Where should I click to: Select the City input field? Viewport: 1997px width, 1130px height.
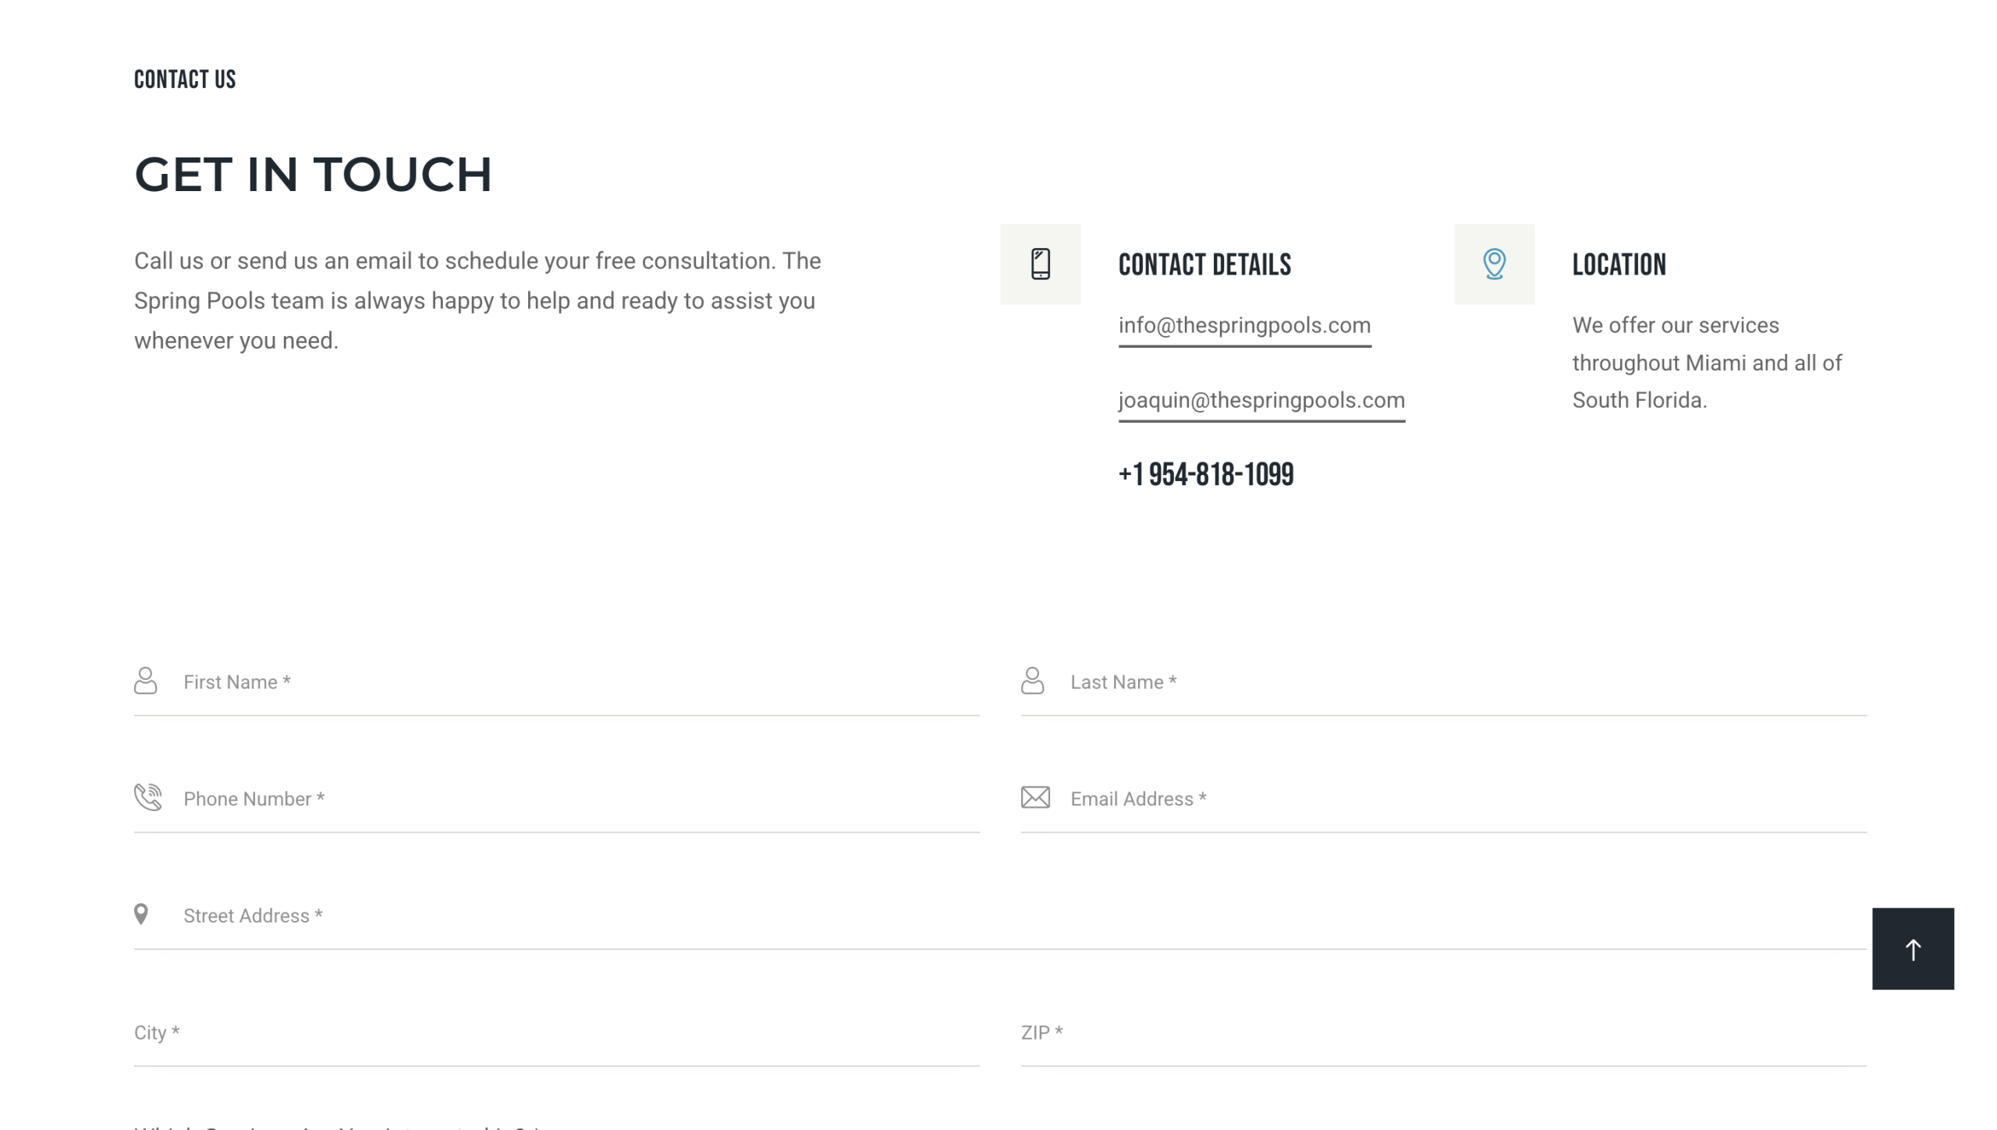[x=555, y=1033]
